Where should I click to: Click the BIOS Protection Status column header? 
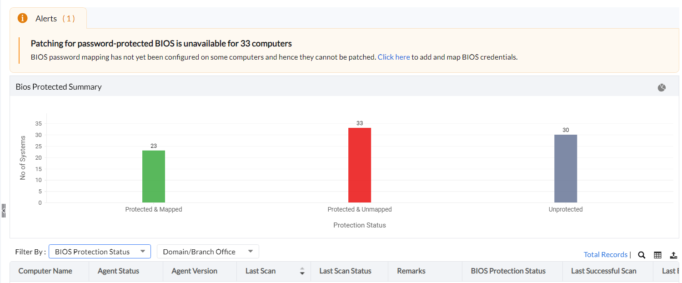[508, 271]
